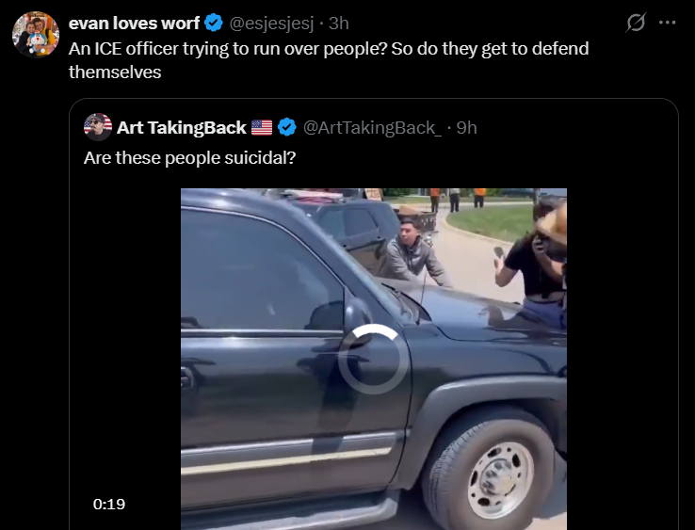The width and height of the screenshot is (695, 530).
Task: Click Art TakingBack profile avatar
Action: [98, 127]
